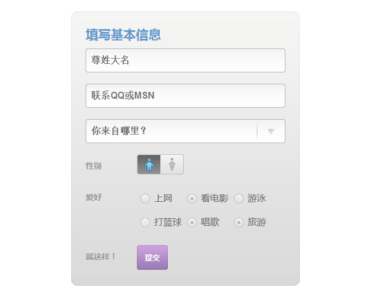This screenshot has width=371, height=297.
Task: Click the dropdown arrow for 你来自哪里
Action: coord(271,131)
